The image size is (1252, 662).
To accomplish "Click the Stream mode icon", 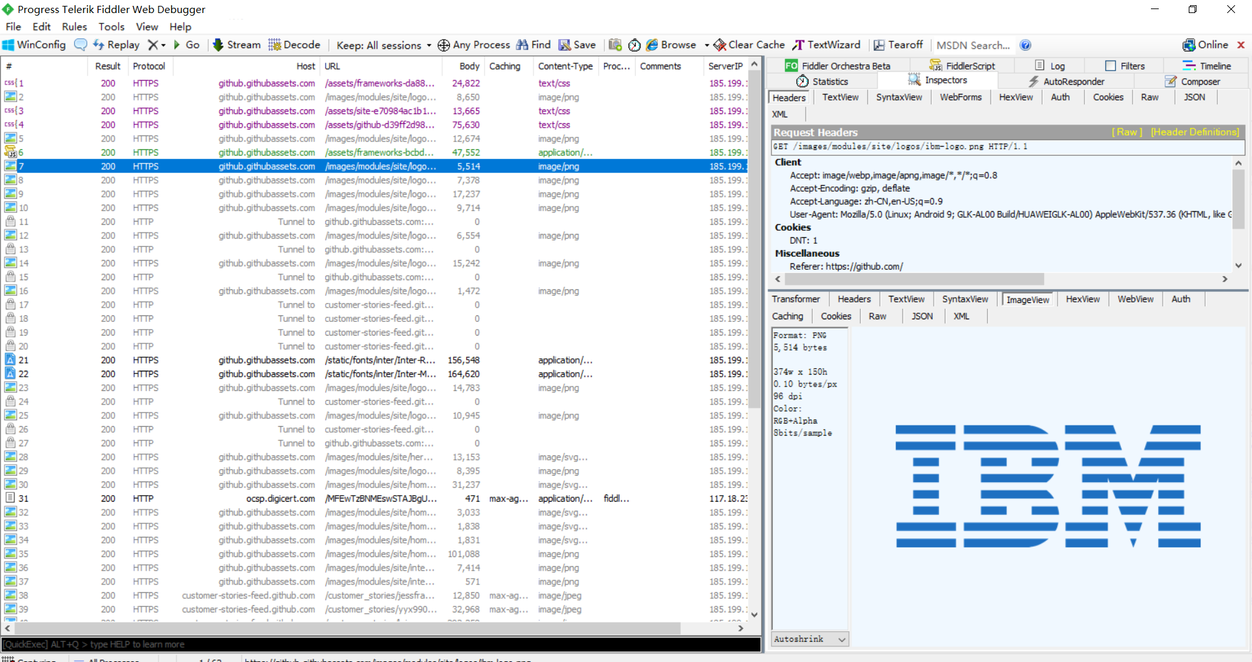I will pyautogui.click(x=218, y=45).
